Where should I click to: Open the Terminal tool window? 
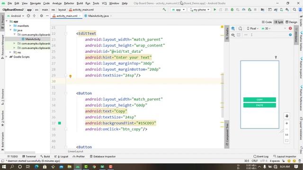pos(29,156)
